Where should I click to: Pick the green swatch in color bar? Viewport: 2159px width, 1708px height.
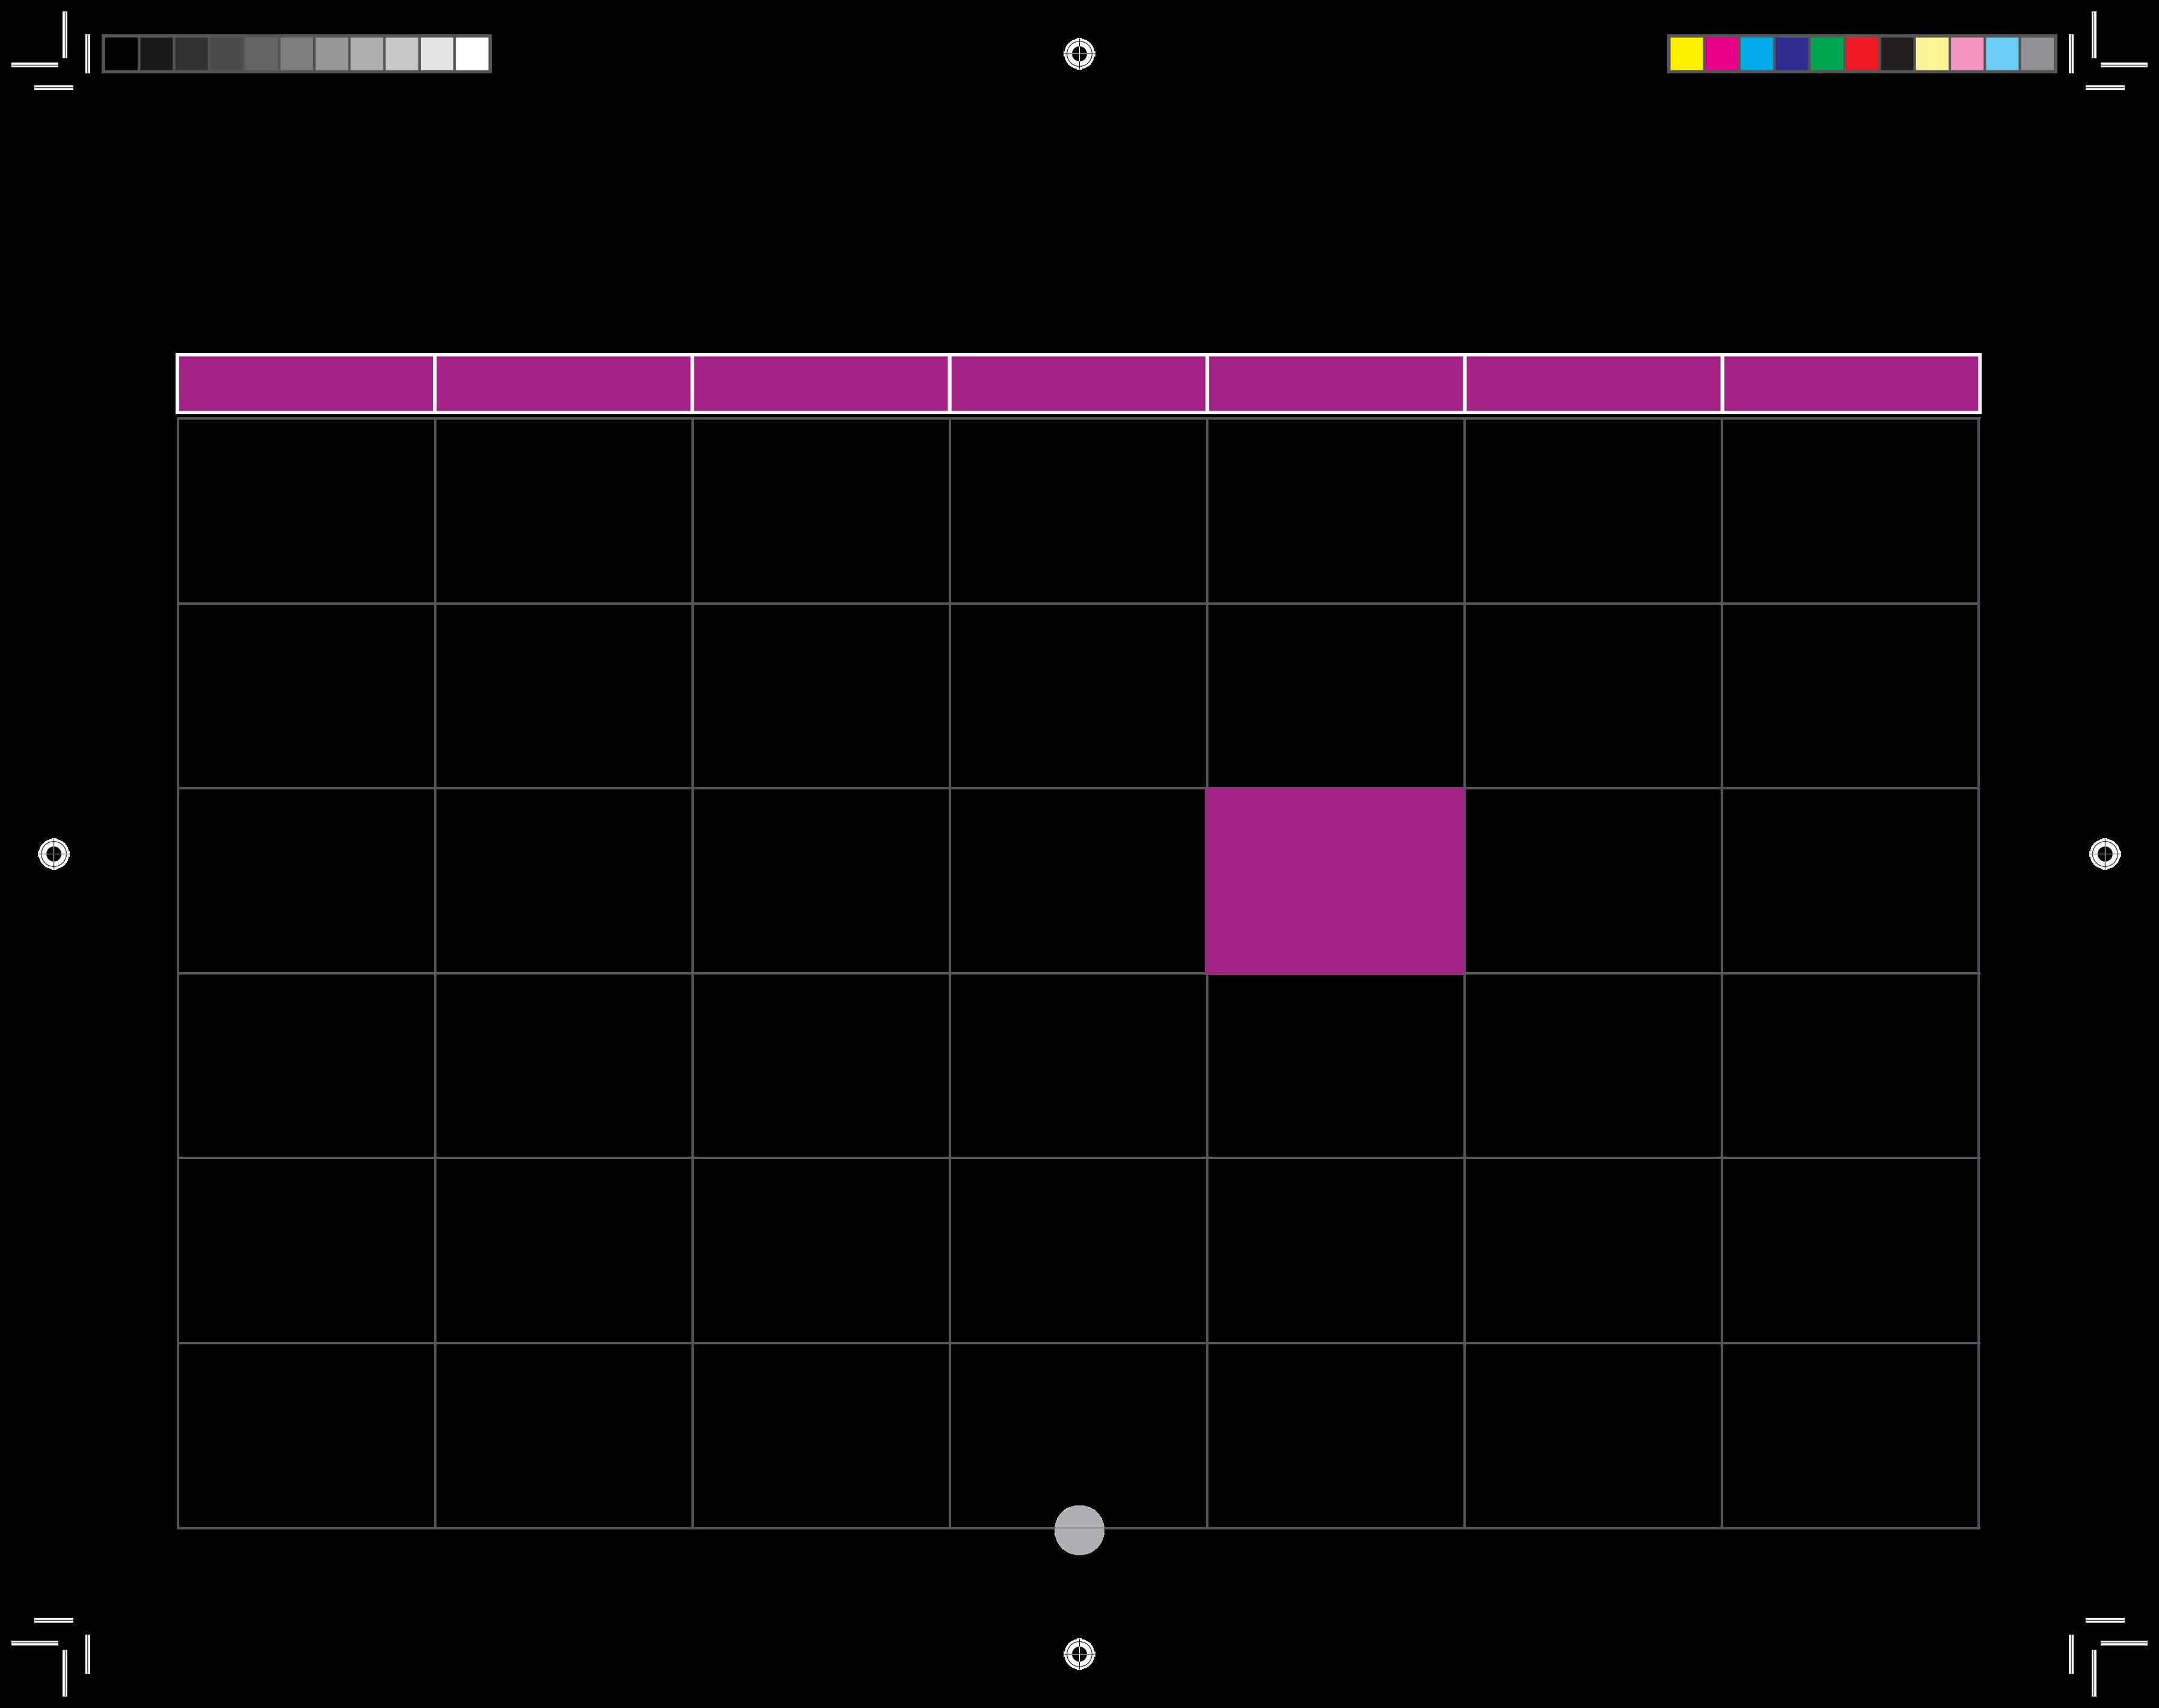[x=1826, y=54]
